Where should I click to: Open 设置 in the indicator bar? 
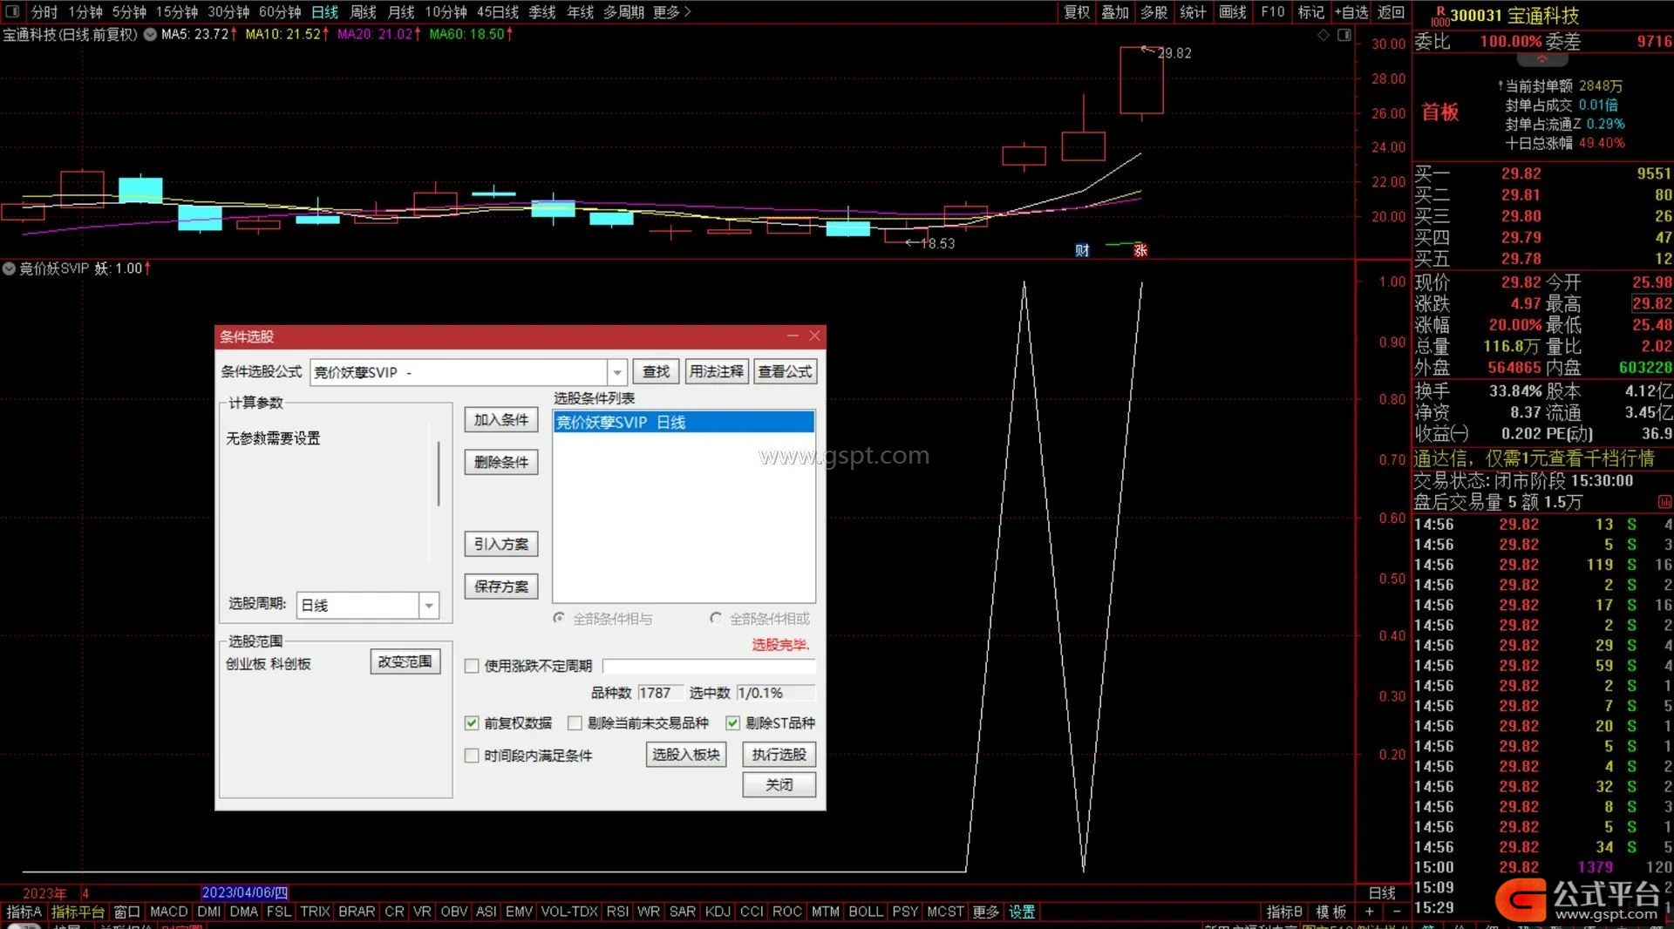pyautogui.click(x=1022, y=912)
